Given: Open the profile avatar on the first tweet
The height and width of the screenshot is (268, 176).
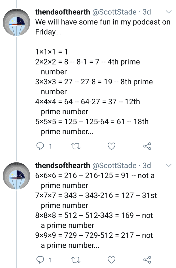Looking at the screenshot, I should 17,23.
